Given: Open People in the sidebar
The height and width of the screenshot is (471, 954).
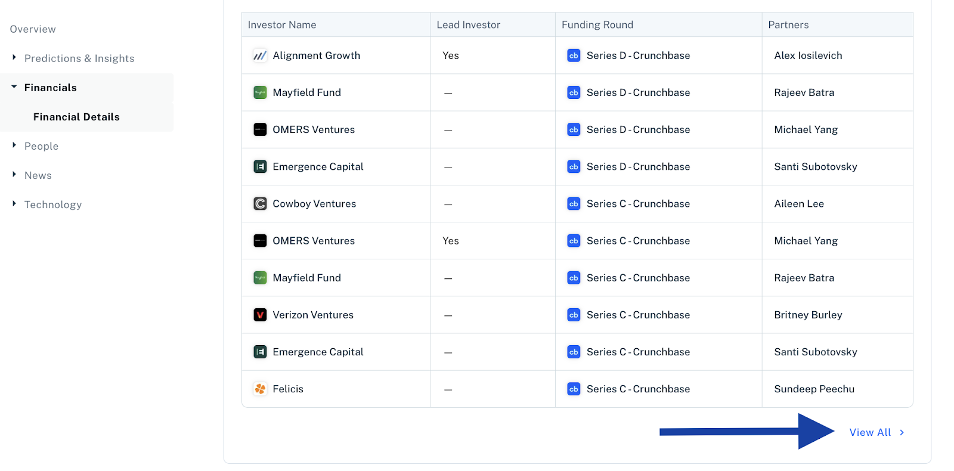Looking at the screenshot, I should (41, 146).
